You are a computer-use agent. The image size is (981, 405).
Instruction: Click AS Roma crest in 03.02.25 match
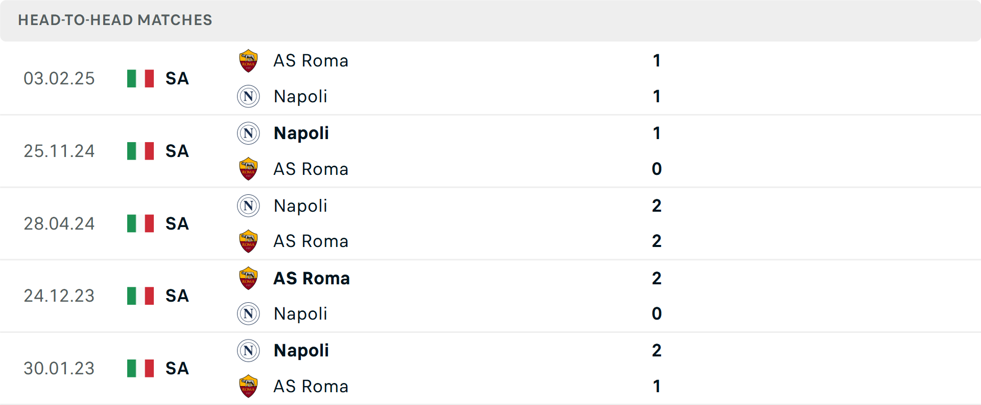248,61
